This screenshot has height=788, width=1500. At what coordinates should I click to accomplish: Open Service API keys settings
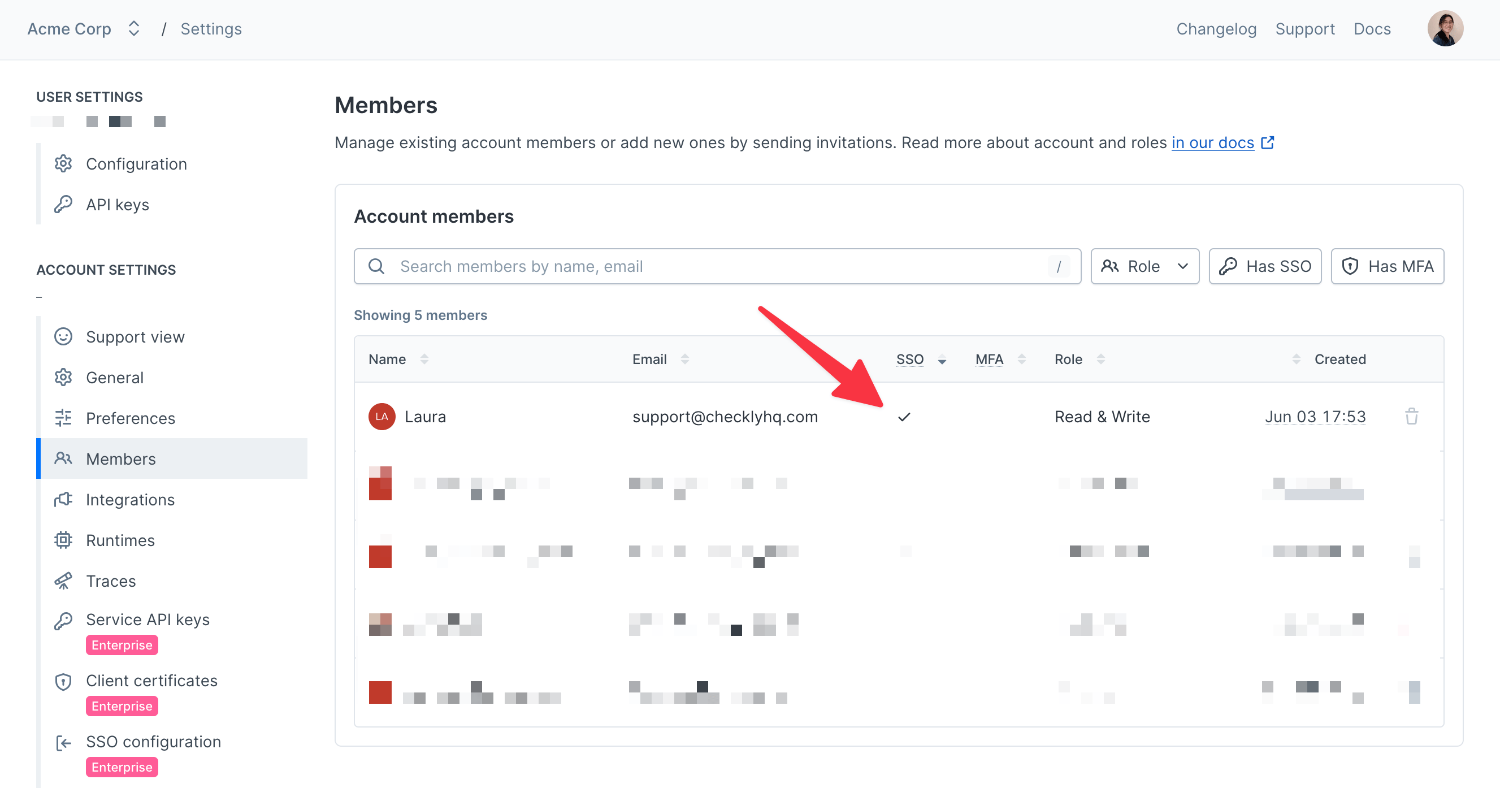tap(148, 620)
